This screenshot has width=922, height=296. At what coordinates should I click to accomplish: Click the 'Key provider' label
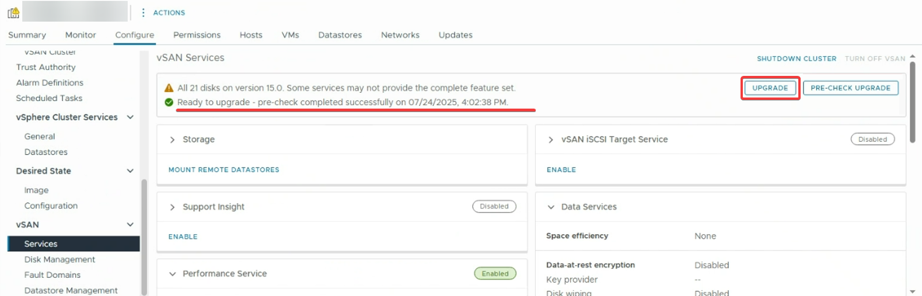click(572, 280)
